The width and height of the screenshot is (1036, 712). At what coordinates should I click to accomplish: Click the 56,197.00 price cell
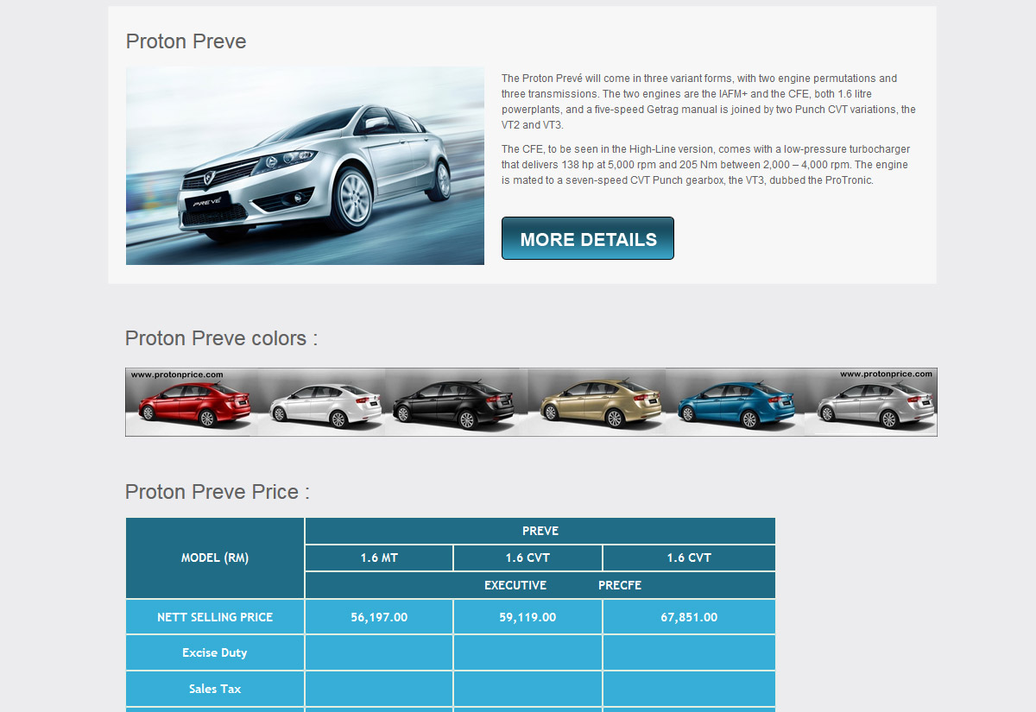(x=379, y=617)
